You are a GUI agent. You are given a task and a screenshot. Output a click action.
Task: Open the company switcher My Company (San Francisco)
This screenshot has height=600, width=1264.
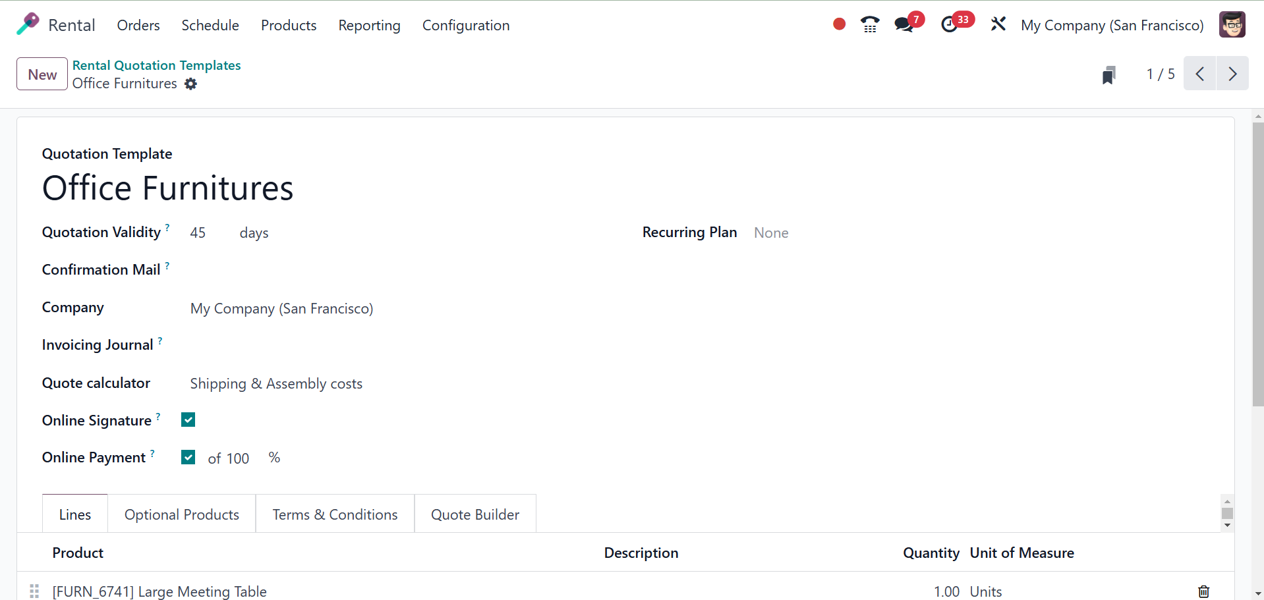(1112, 25)
